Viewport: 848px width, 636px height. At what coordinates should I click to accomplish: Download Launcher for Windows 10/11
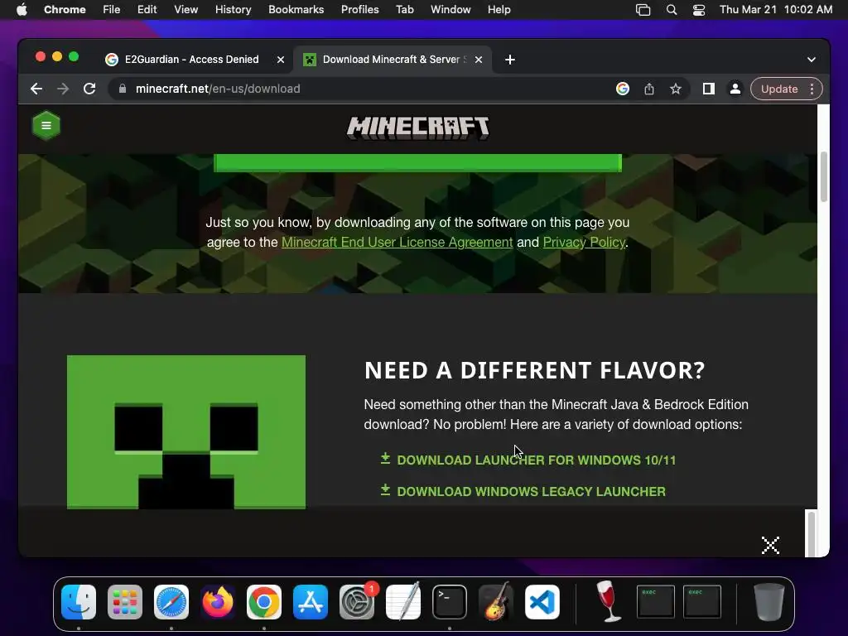(537, 460)
